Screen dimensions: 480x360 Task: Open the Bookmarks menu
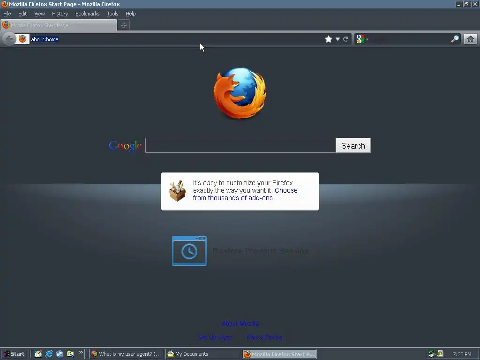pyautogui.click(x=88, y=14)
